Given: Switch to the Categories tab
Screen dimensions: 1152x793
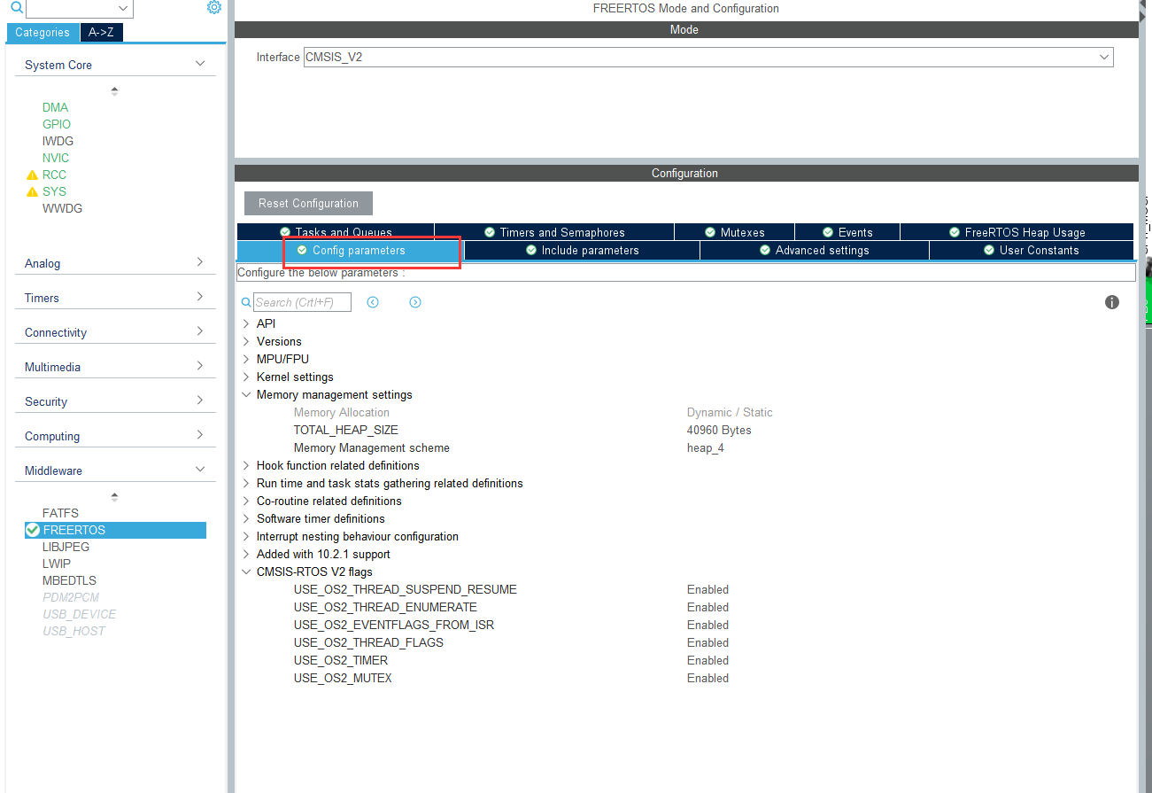Looking at the screenshot, I should click(43, 33).
